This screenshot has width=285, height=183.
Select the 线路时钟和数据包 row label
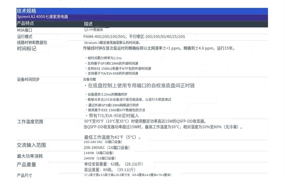tap(32, 43)
